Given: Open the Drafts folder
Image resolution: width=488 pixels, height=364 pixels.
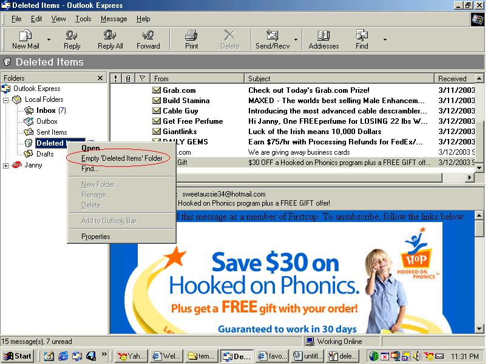Looking at the screenshot, I should (x=45, y=154).
